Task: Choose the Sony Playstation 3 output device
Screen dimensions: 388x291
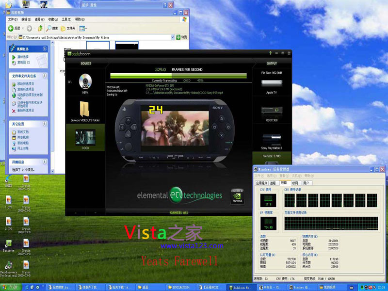Action: point(272,141)
